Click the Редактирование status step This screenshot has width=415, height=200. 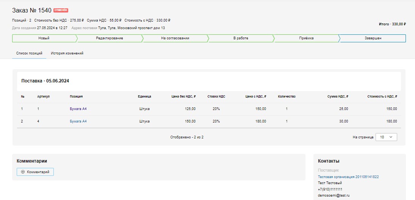pos(109,38)
